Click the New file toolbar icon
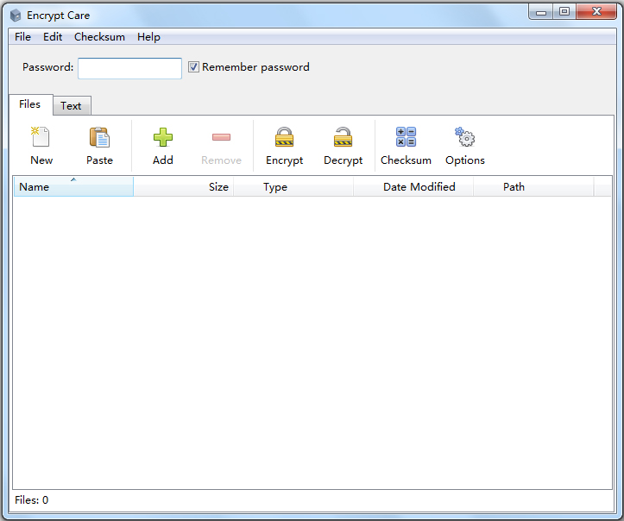 (41, 137)
